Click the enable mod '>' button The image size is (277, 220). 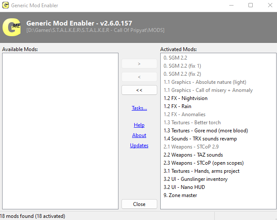point(139,64)
